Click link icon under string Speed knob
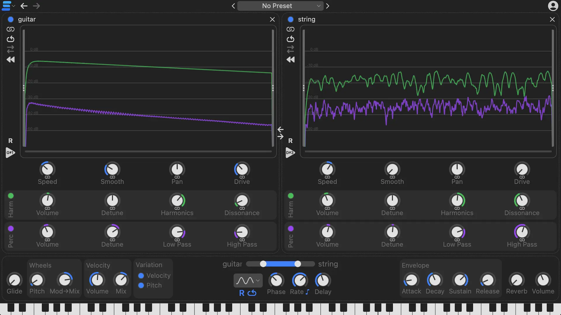The width and height of the screenshot is (561, 315). (x=327, y=177)
